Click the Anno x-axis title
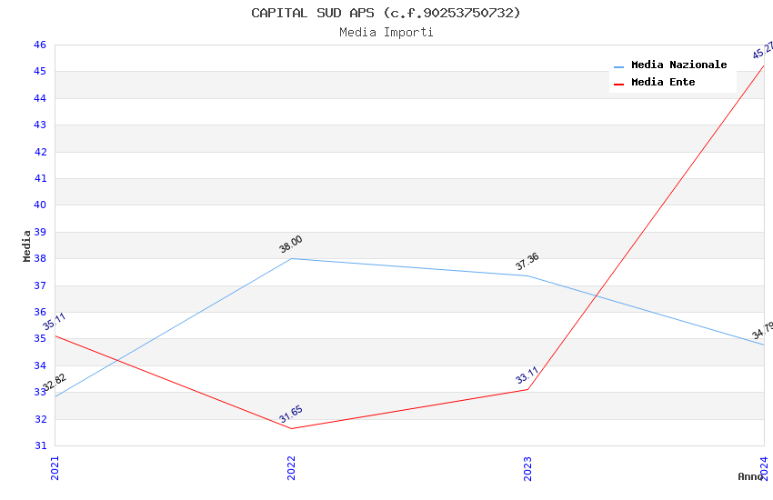This screenshot has height=500, width=773. (750, 476)
